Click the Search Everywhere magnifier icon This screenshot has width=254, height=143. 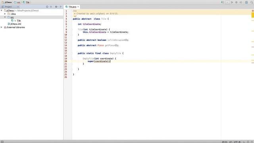tap(252, 2)
